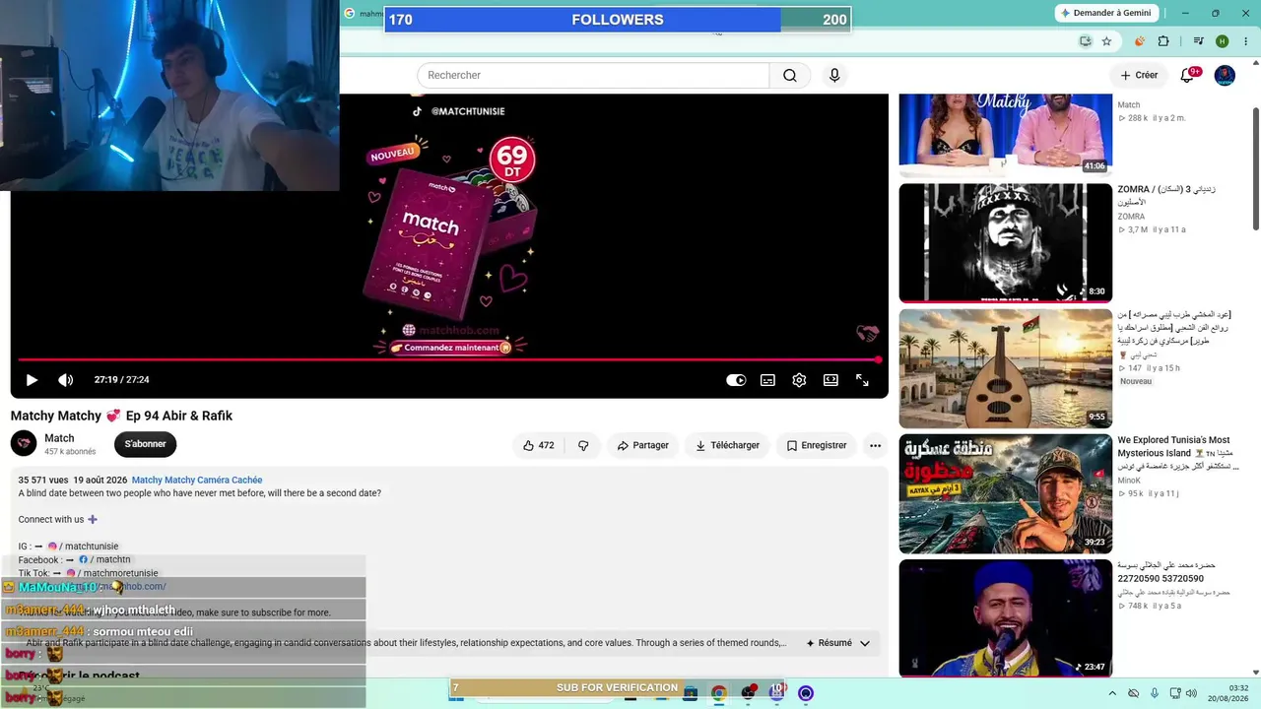Open the Match channel name link

59,438
